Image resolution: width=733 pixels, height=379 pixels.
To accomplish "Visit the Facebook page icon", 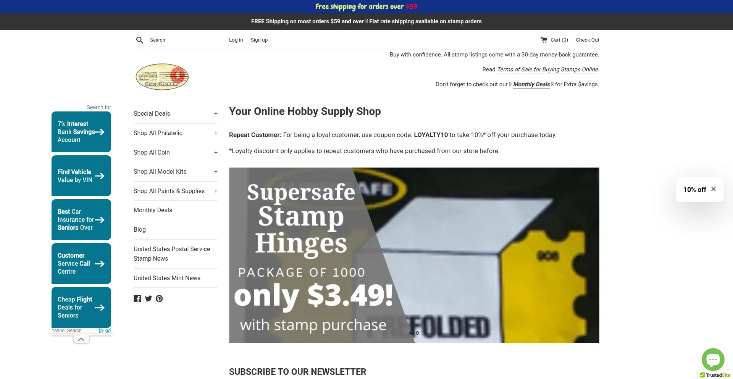I will pos(137,298).
